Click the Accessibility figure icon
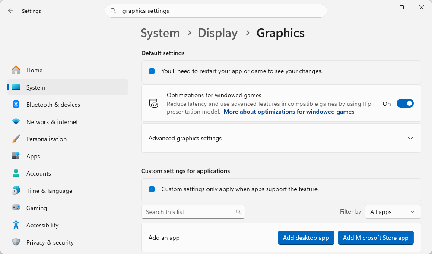This screenshot has height=254, width=432. click(x=16, y=225)
